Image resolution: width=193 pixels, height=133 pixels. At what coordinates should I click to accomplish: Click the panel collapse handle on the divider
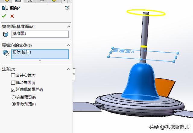coord(74,74)
